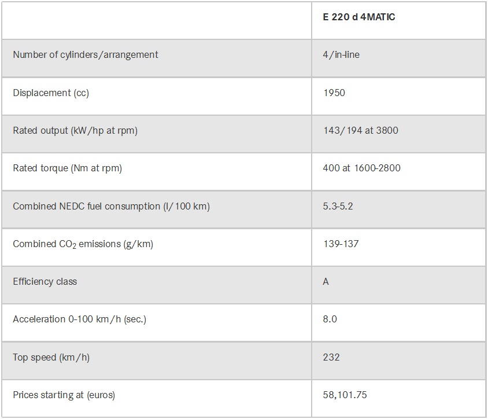Select the Number of cylinders/arrangement label
The width and height of the screenshot is (488, 419).
click(86, 55)
